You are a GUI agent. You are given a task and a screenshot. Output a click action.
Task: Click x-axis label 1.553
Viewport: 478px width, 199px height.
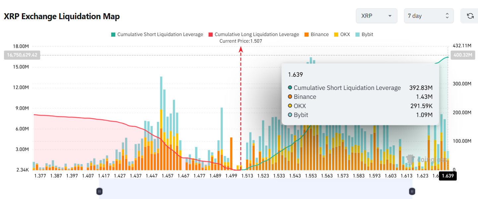[311, 176]
